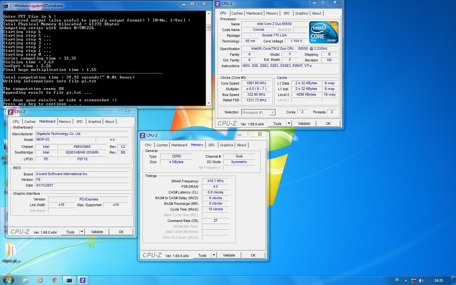This screenshot has height=285, width=456.
Task: Select CPU-Z taskbar icon
Action: [x=83, y=280]
